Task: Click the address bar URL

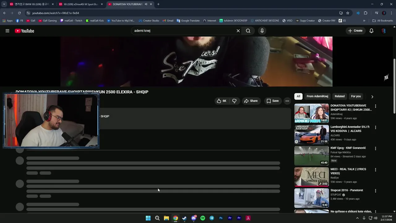Action: 56,13
